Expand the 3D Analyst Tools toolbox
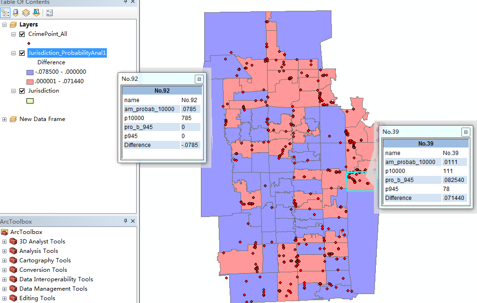Image resolution: width=477 pixels, height=303 pixels. (x=4, y=242)
